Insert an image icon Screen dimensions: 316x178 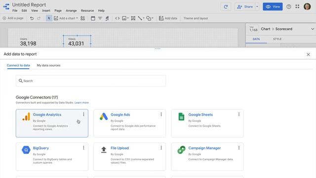click(124, 18)
